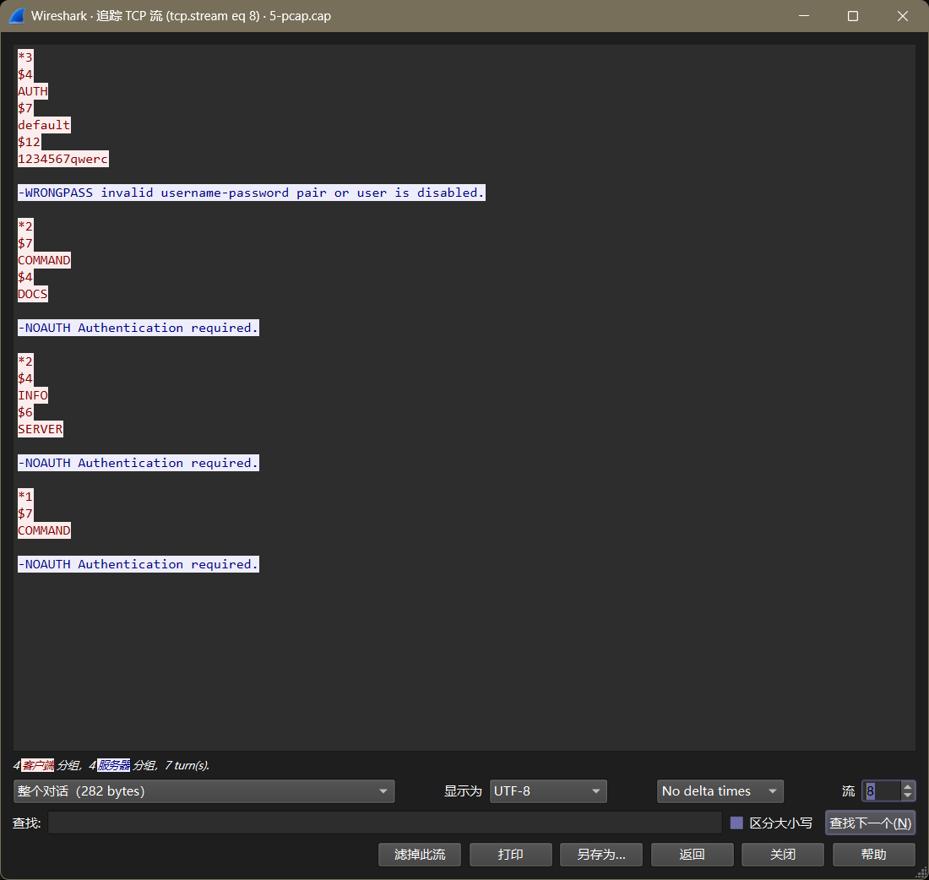This screenshot has height=880, width=929.
Task: Click the 查找下一个(N) button
Action: (x=870, y=823)
